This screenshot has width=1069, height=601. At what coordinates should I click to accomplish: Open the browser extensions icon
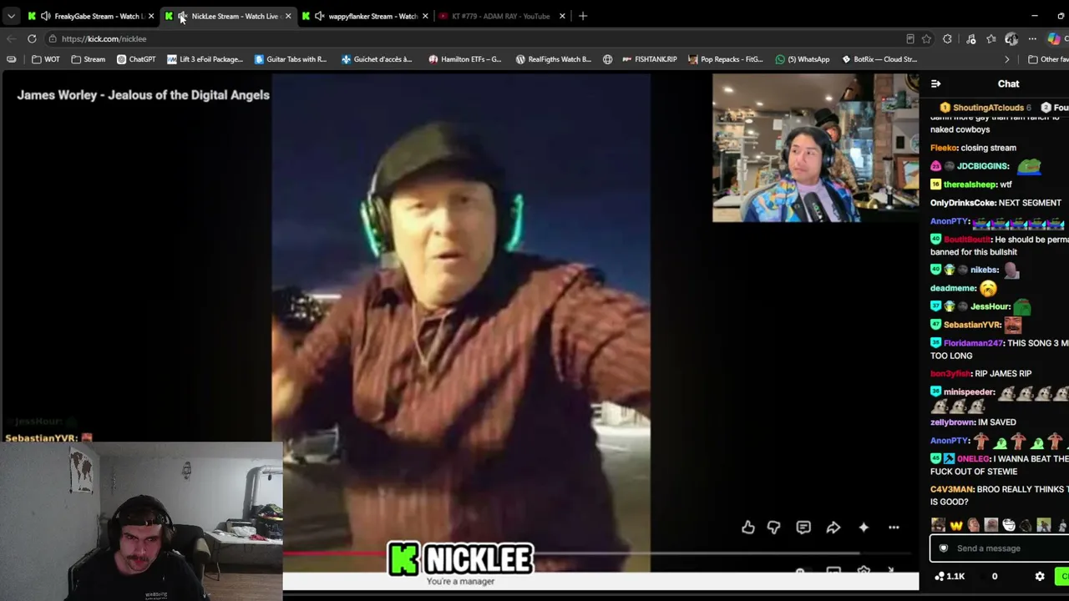(x=947, y=38)
